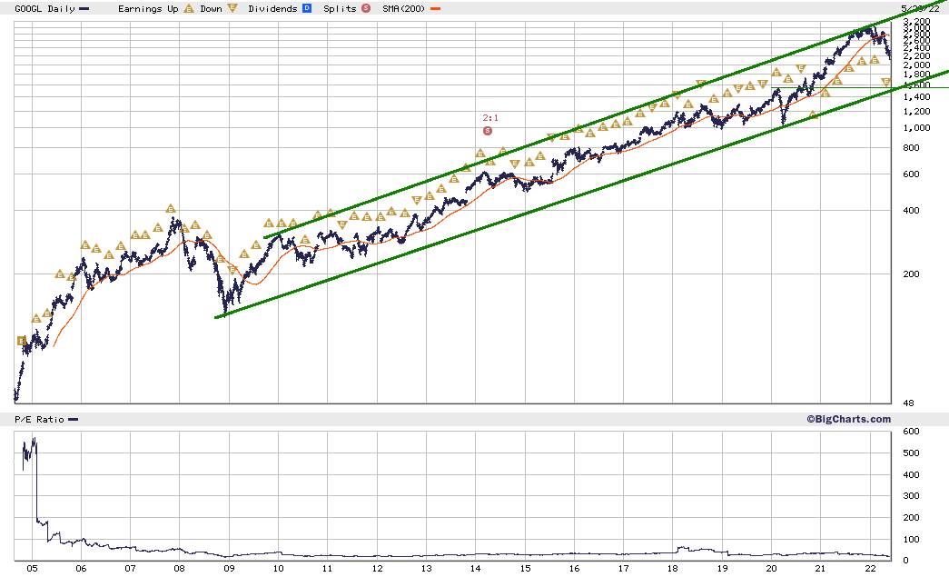Click the "300" P/E axis label
Viewport: 949px width, 577px height.
tap(911, 496)
